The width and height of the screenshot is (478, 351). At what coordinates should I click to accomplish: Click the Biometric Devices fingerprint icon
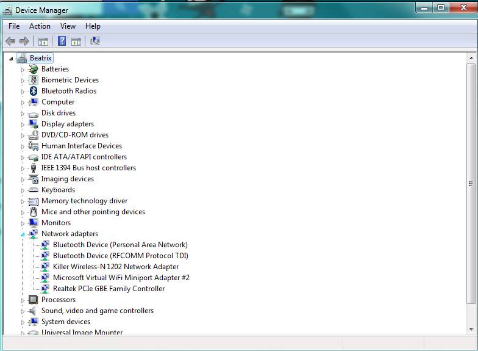pyautogui.click(x=34, y=80)
